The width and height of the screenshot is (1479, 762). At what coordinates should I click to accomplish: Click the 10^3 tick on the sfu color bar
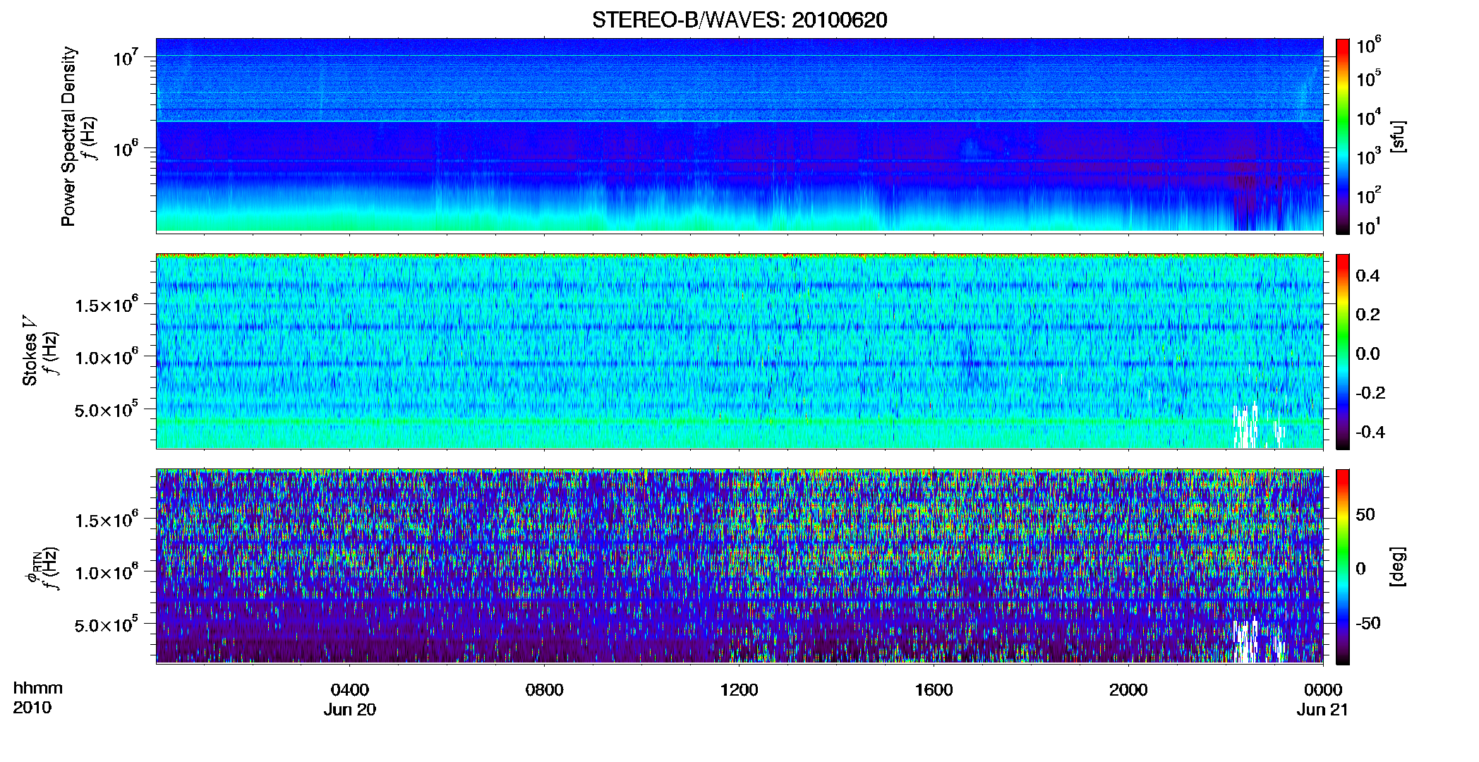(x=1369, y=157)
